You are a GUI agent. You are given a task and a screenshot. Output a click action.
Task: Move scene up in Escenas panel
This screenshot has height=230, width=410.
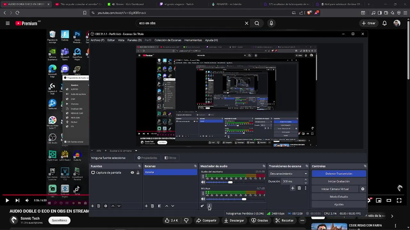pyautogui.click(x=167, y=206)
